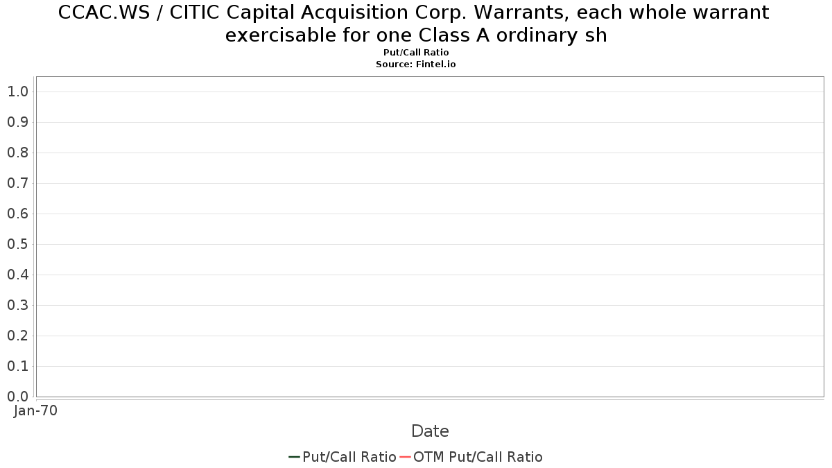
Task: Toggle the OTM Put/Call Ratio legend label
Action: tap(478, 457)
